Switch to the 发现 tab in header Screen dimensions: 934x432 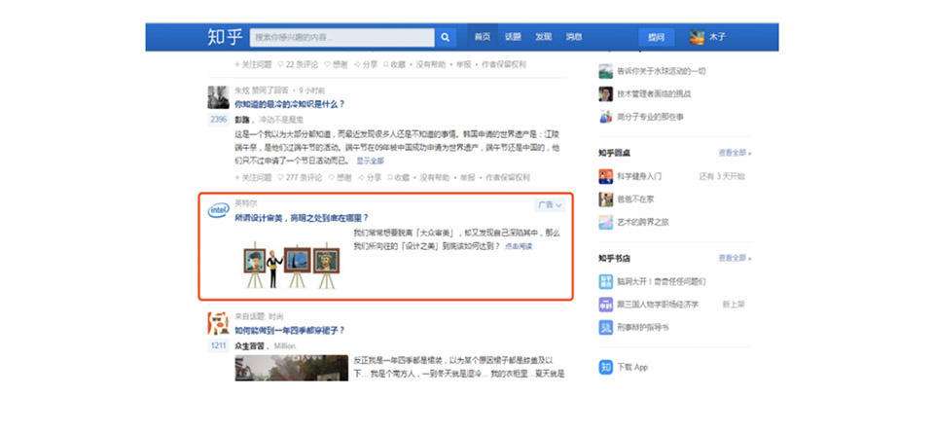coord(543,37)
